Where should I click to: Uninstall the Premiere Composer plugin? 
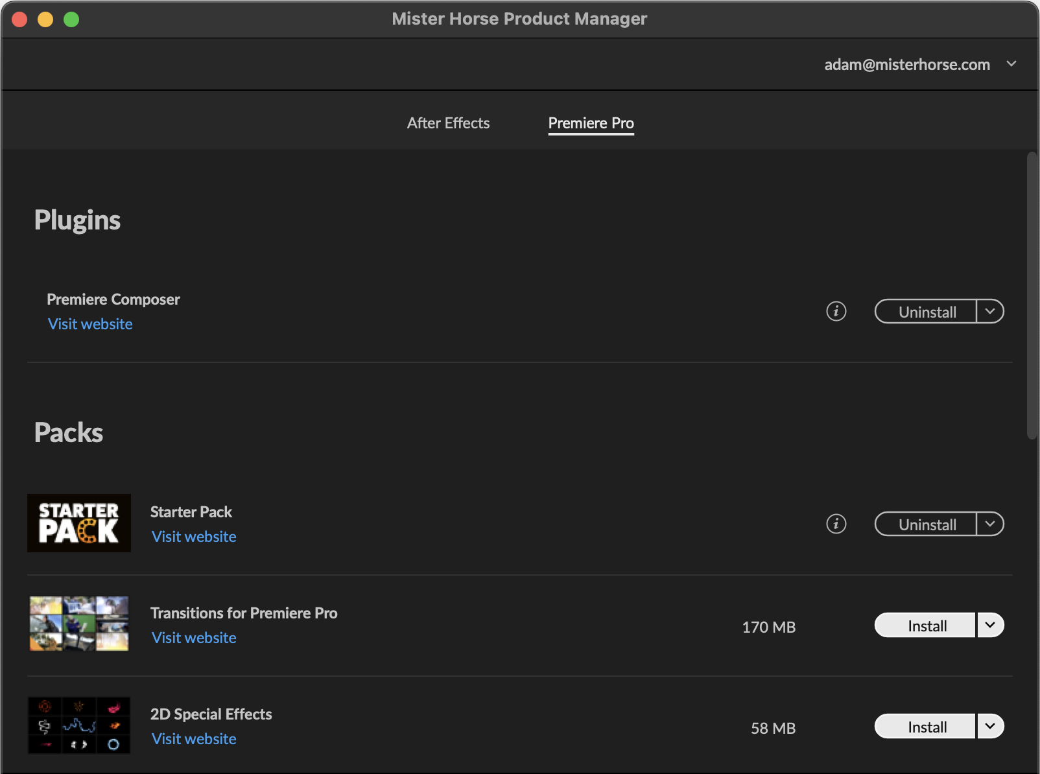pos(925,311)
